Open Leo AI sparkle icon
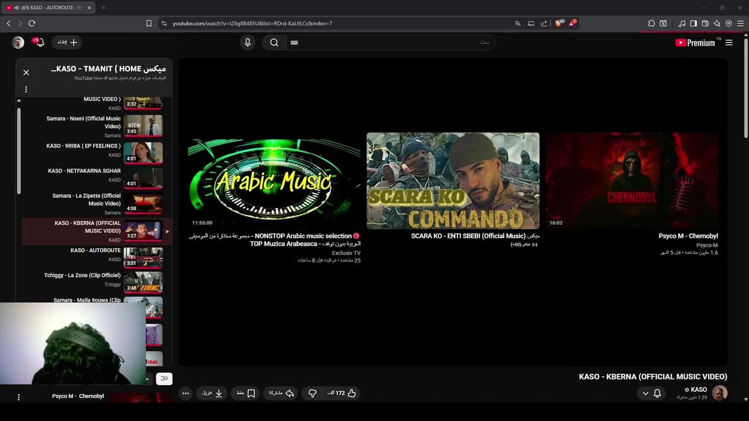This screenshot has width=749, height=421. pos(717,23)
